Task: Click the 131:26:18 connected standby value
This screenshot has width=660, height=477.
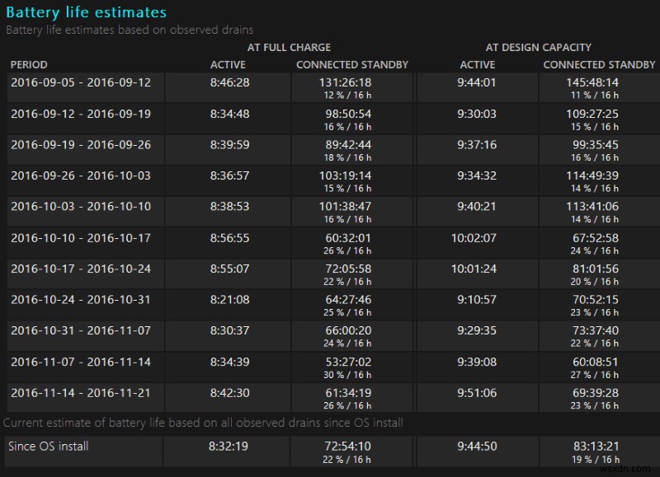Action: 351,81
